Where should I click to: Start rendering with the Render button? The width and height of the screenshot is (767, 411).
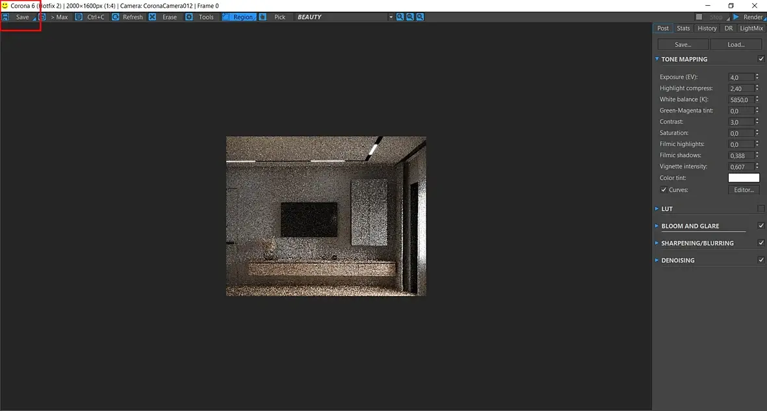[748, 17]
